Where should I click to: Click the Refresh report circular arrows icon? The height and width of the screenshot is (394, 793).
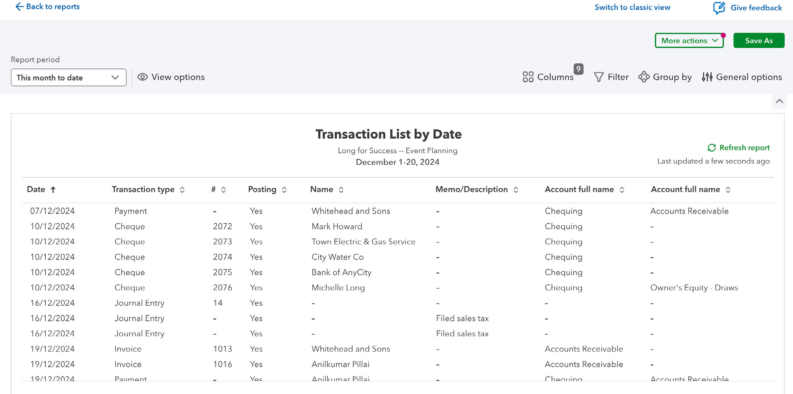click(x=712, y=148)
